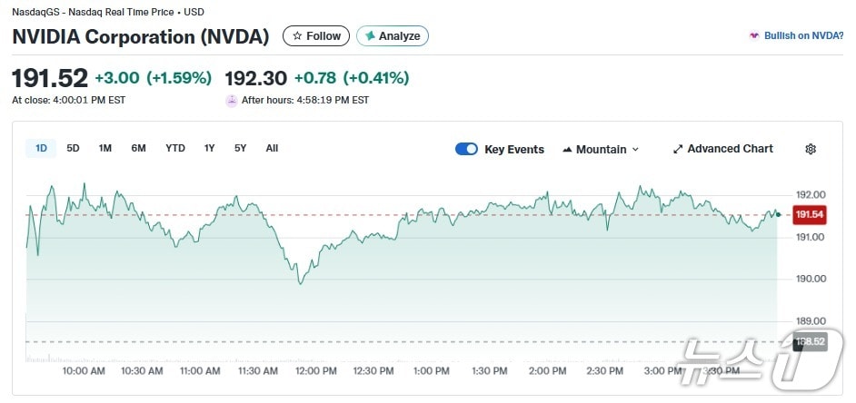Select the 1D time range tab
This screenshot has width=856, height=403.
pos(41,148)
